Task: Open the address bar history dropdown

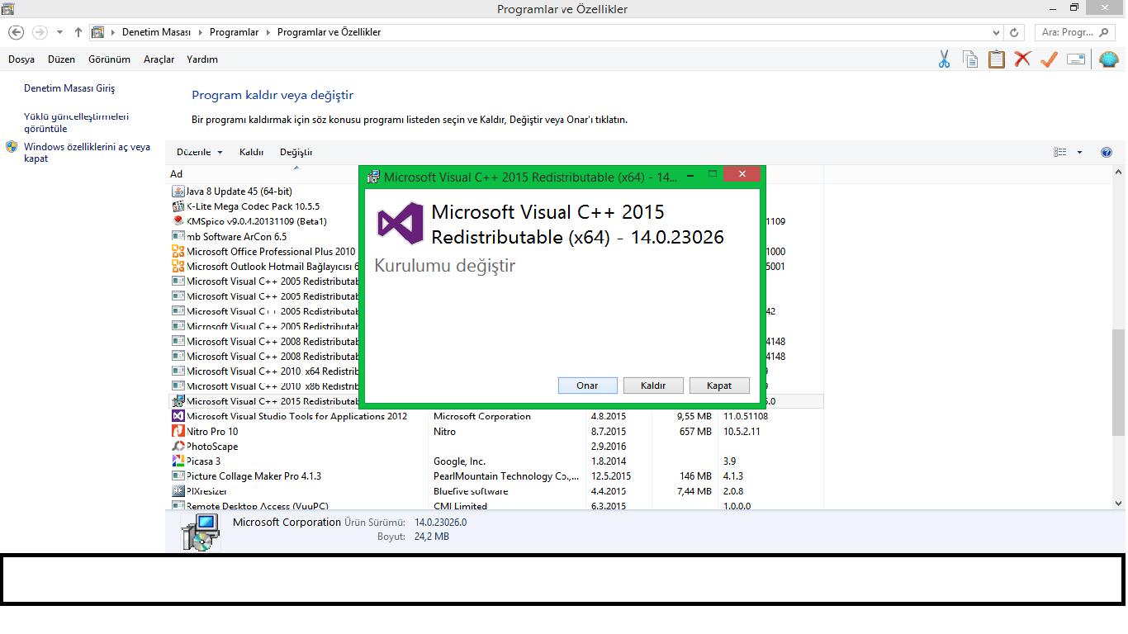Action: [x=996, y=32]
